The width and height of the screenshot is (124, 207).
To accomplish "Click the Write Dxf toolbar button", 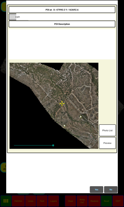I will (x=82, y=201).
